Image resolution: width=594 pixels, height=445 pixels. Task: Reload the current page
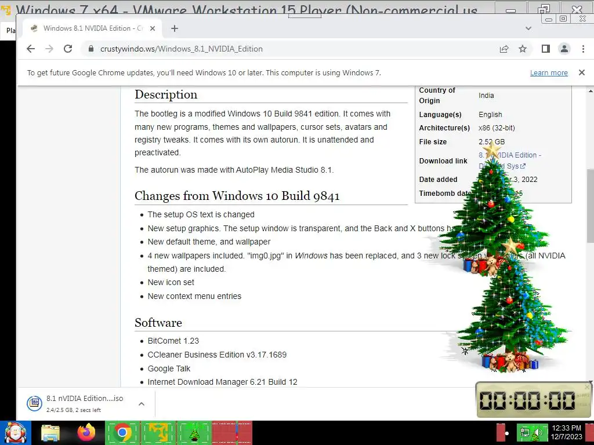[x=68, y=49]
